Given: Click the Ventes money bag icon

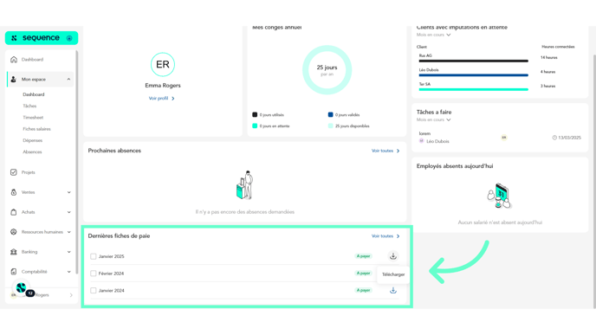Looking at the screenshot, I should 14,192.
